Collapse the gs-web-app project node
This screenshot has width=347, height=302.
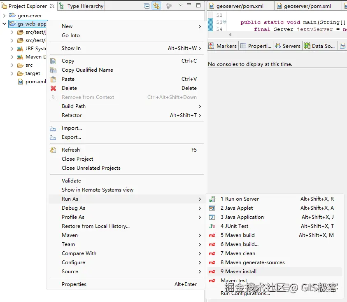coord(4,24)
